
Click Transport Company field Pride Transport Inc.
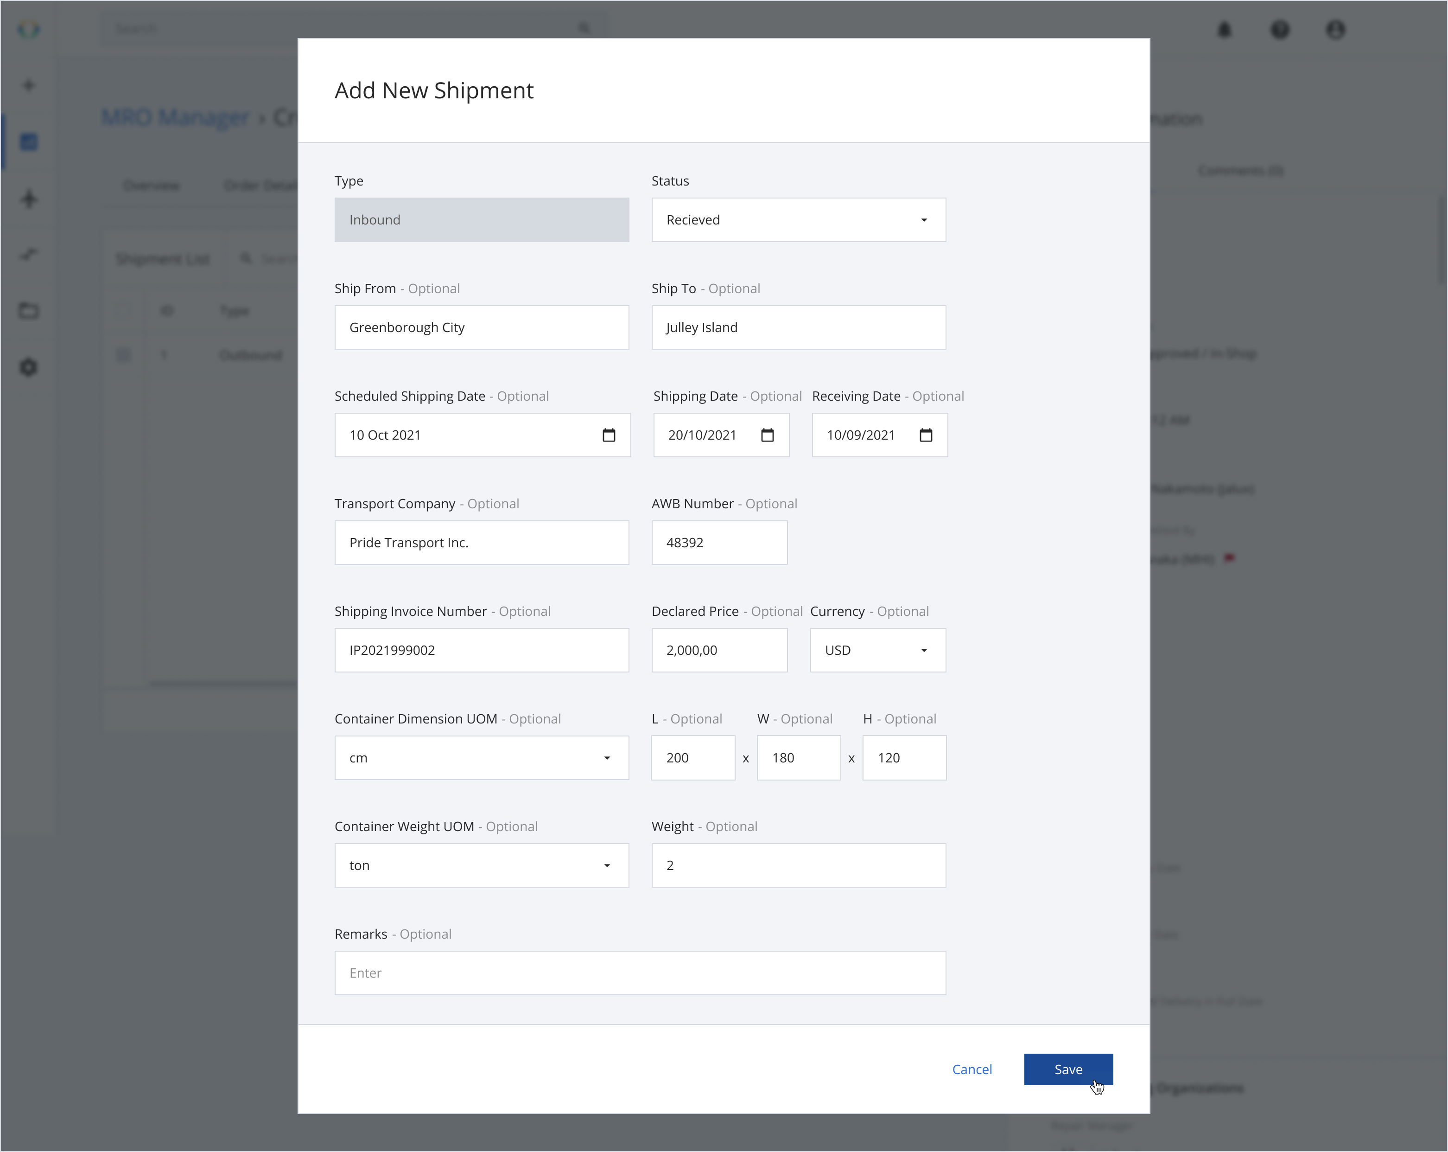point(482,543)
